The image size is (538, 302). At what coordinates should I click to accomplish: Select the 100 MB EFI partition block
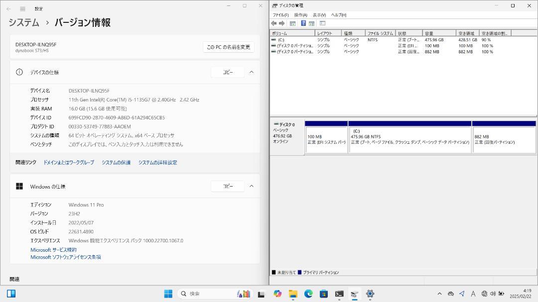click(x=326, y=137)
